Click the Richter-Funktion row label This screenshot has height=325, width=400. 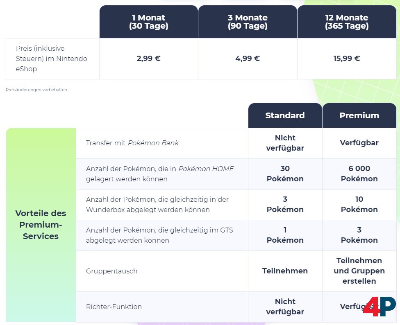(114, 307)
